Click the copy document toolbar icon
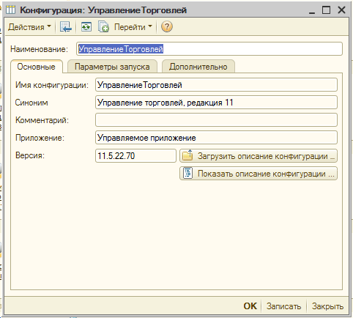This screenshot has width=353, height=318. point(103,26)
